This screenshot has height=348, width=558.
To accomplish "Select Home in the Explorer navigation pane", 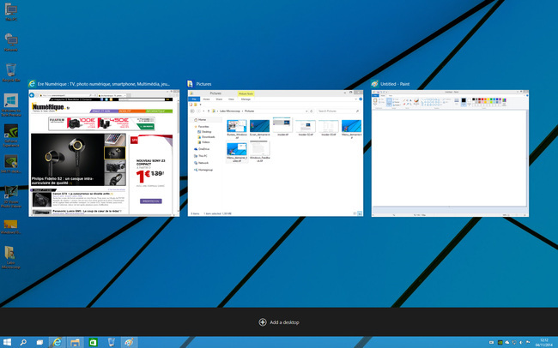I will pyautogui.click(x=202, y=120).
